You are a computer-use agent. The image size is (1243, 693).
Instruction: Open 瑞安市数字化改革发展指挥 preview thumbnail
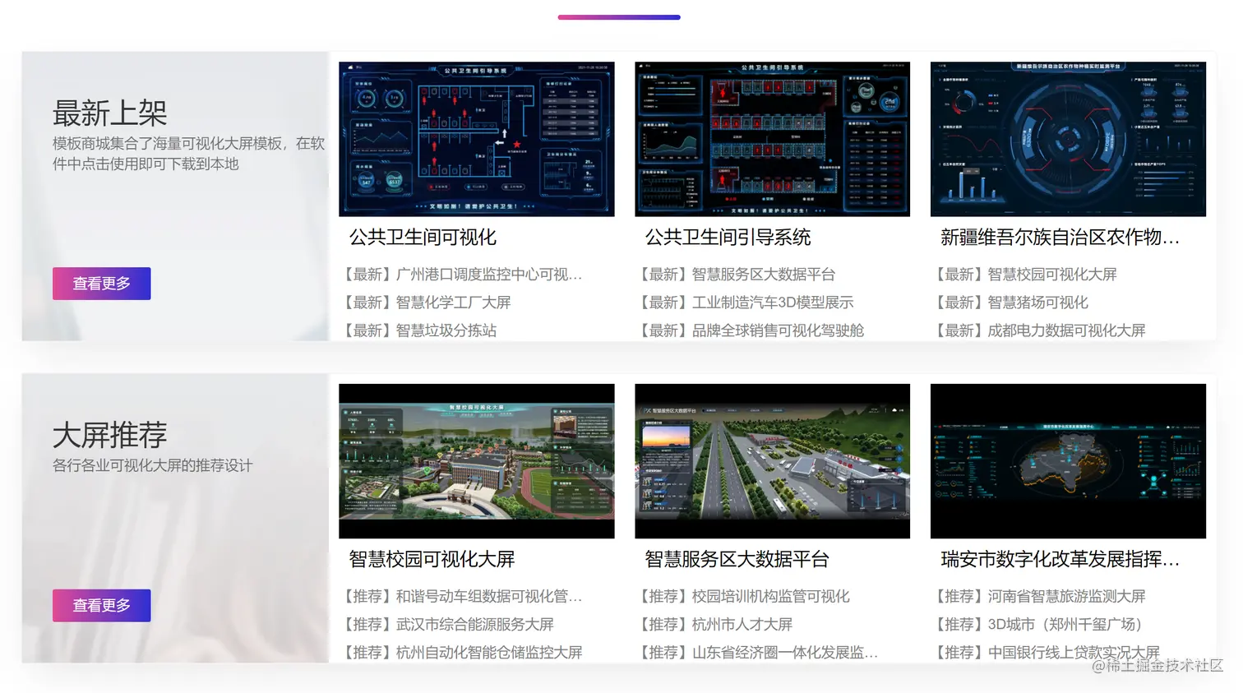coord(1069,461)
